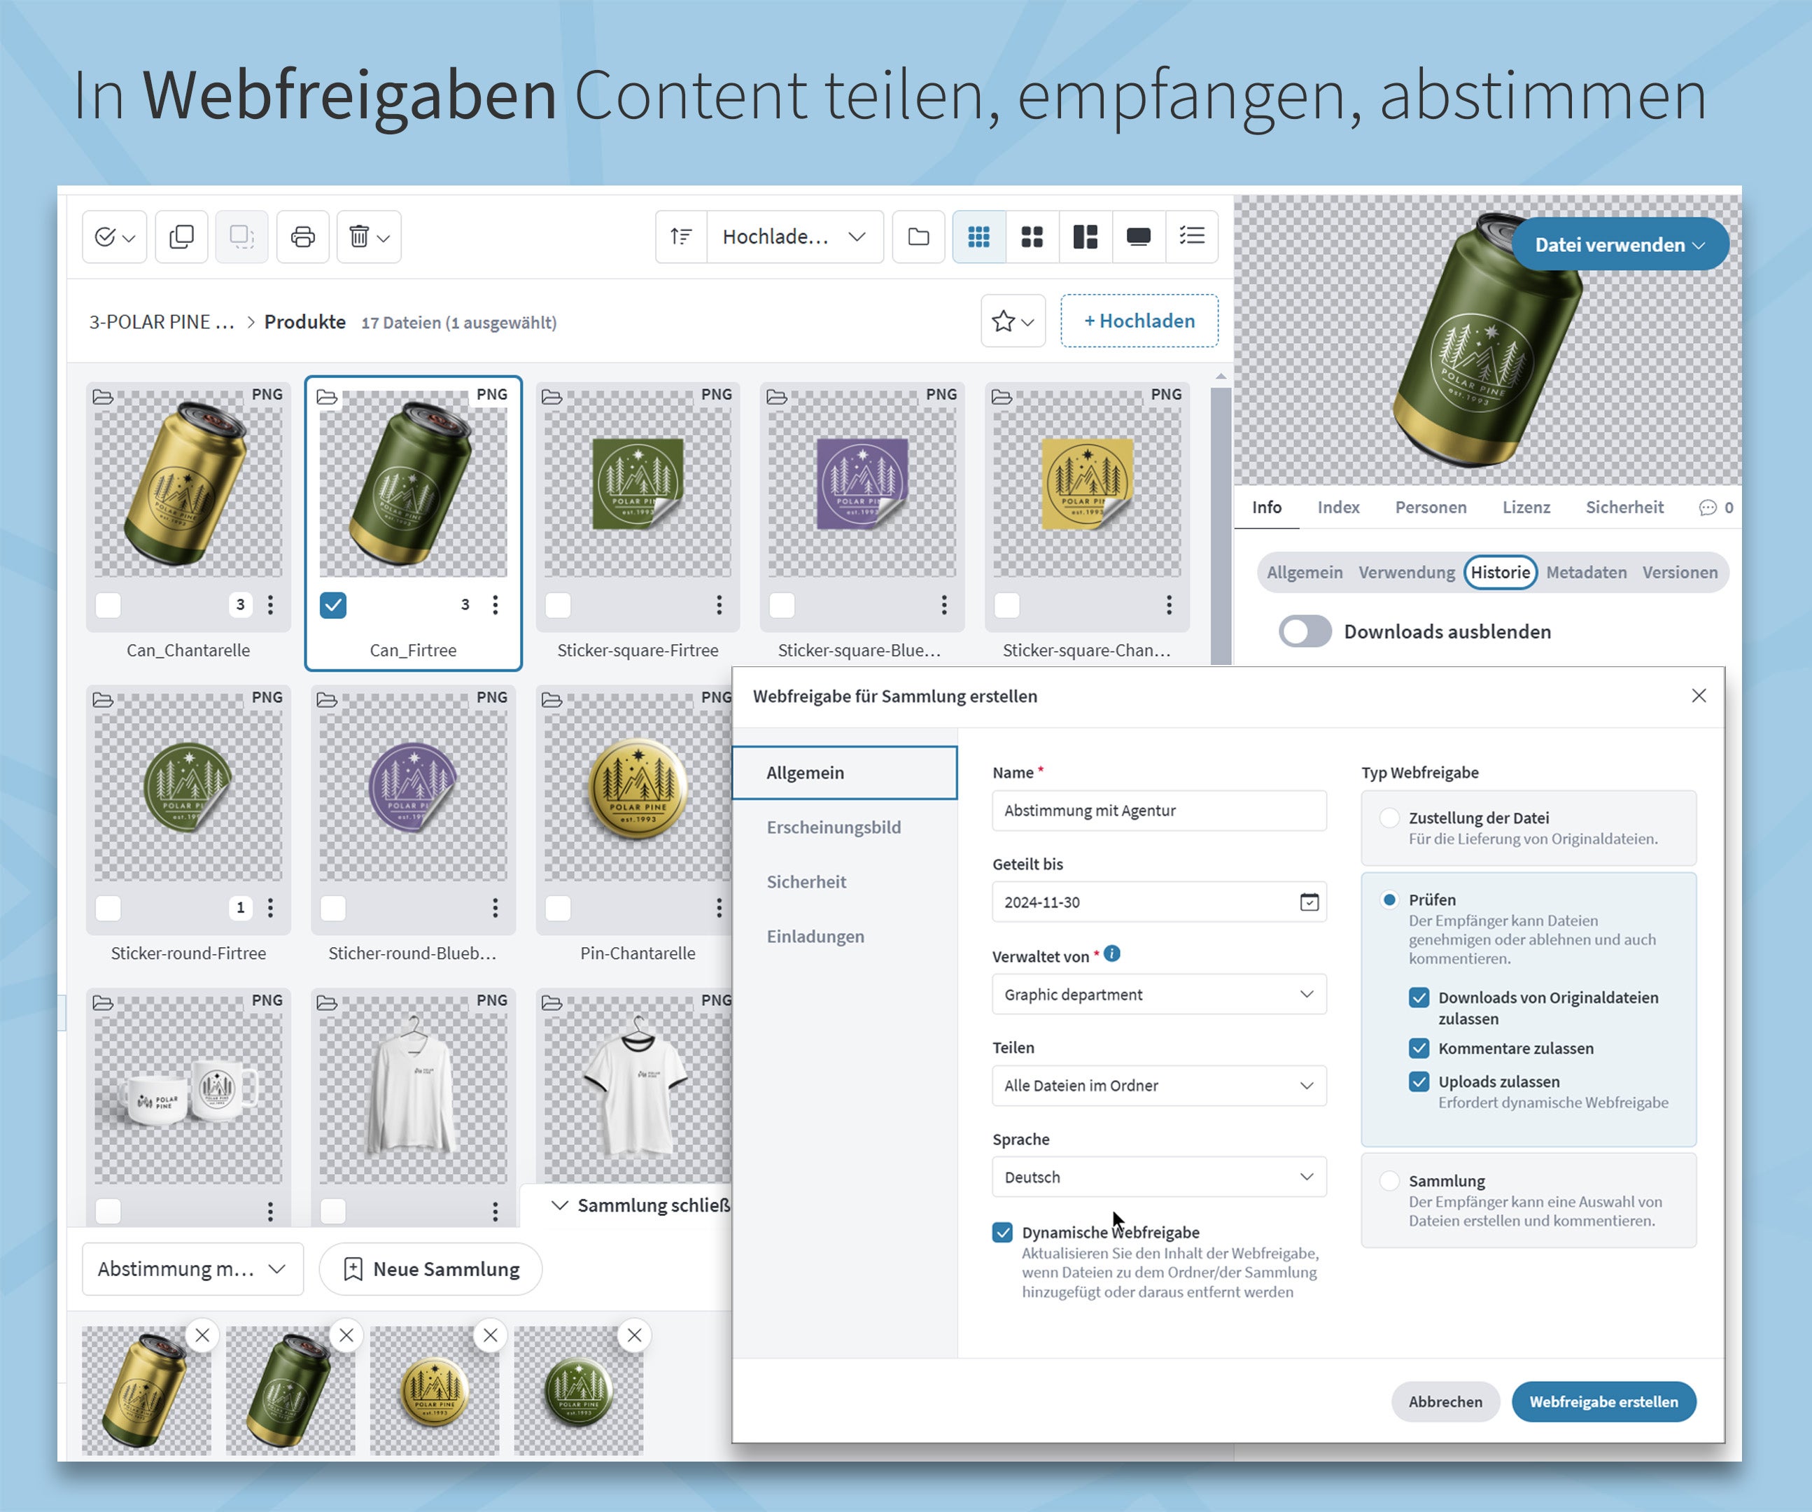Select Sammlung radio option
The height and width of the screenshot is (1512, 1812).
[x=1389, y=1181]
